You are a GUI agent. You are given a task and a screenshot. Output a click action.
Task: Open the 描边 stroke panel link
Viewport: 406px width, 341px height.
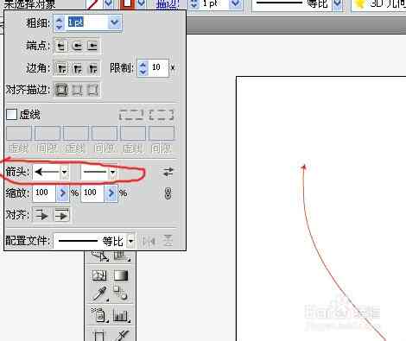tap(168, 4)
